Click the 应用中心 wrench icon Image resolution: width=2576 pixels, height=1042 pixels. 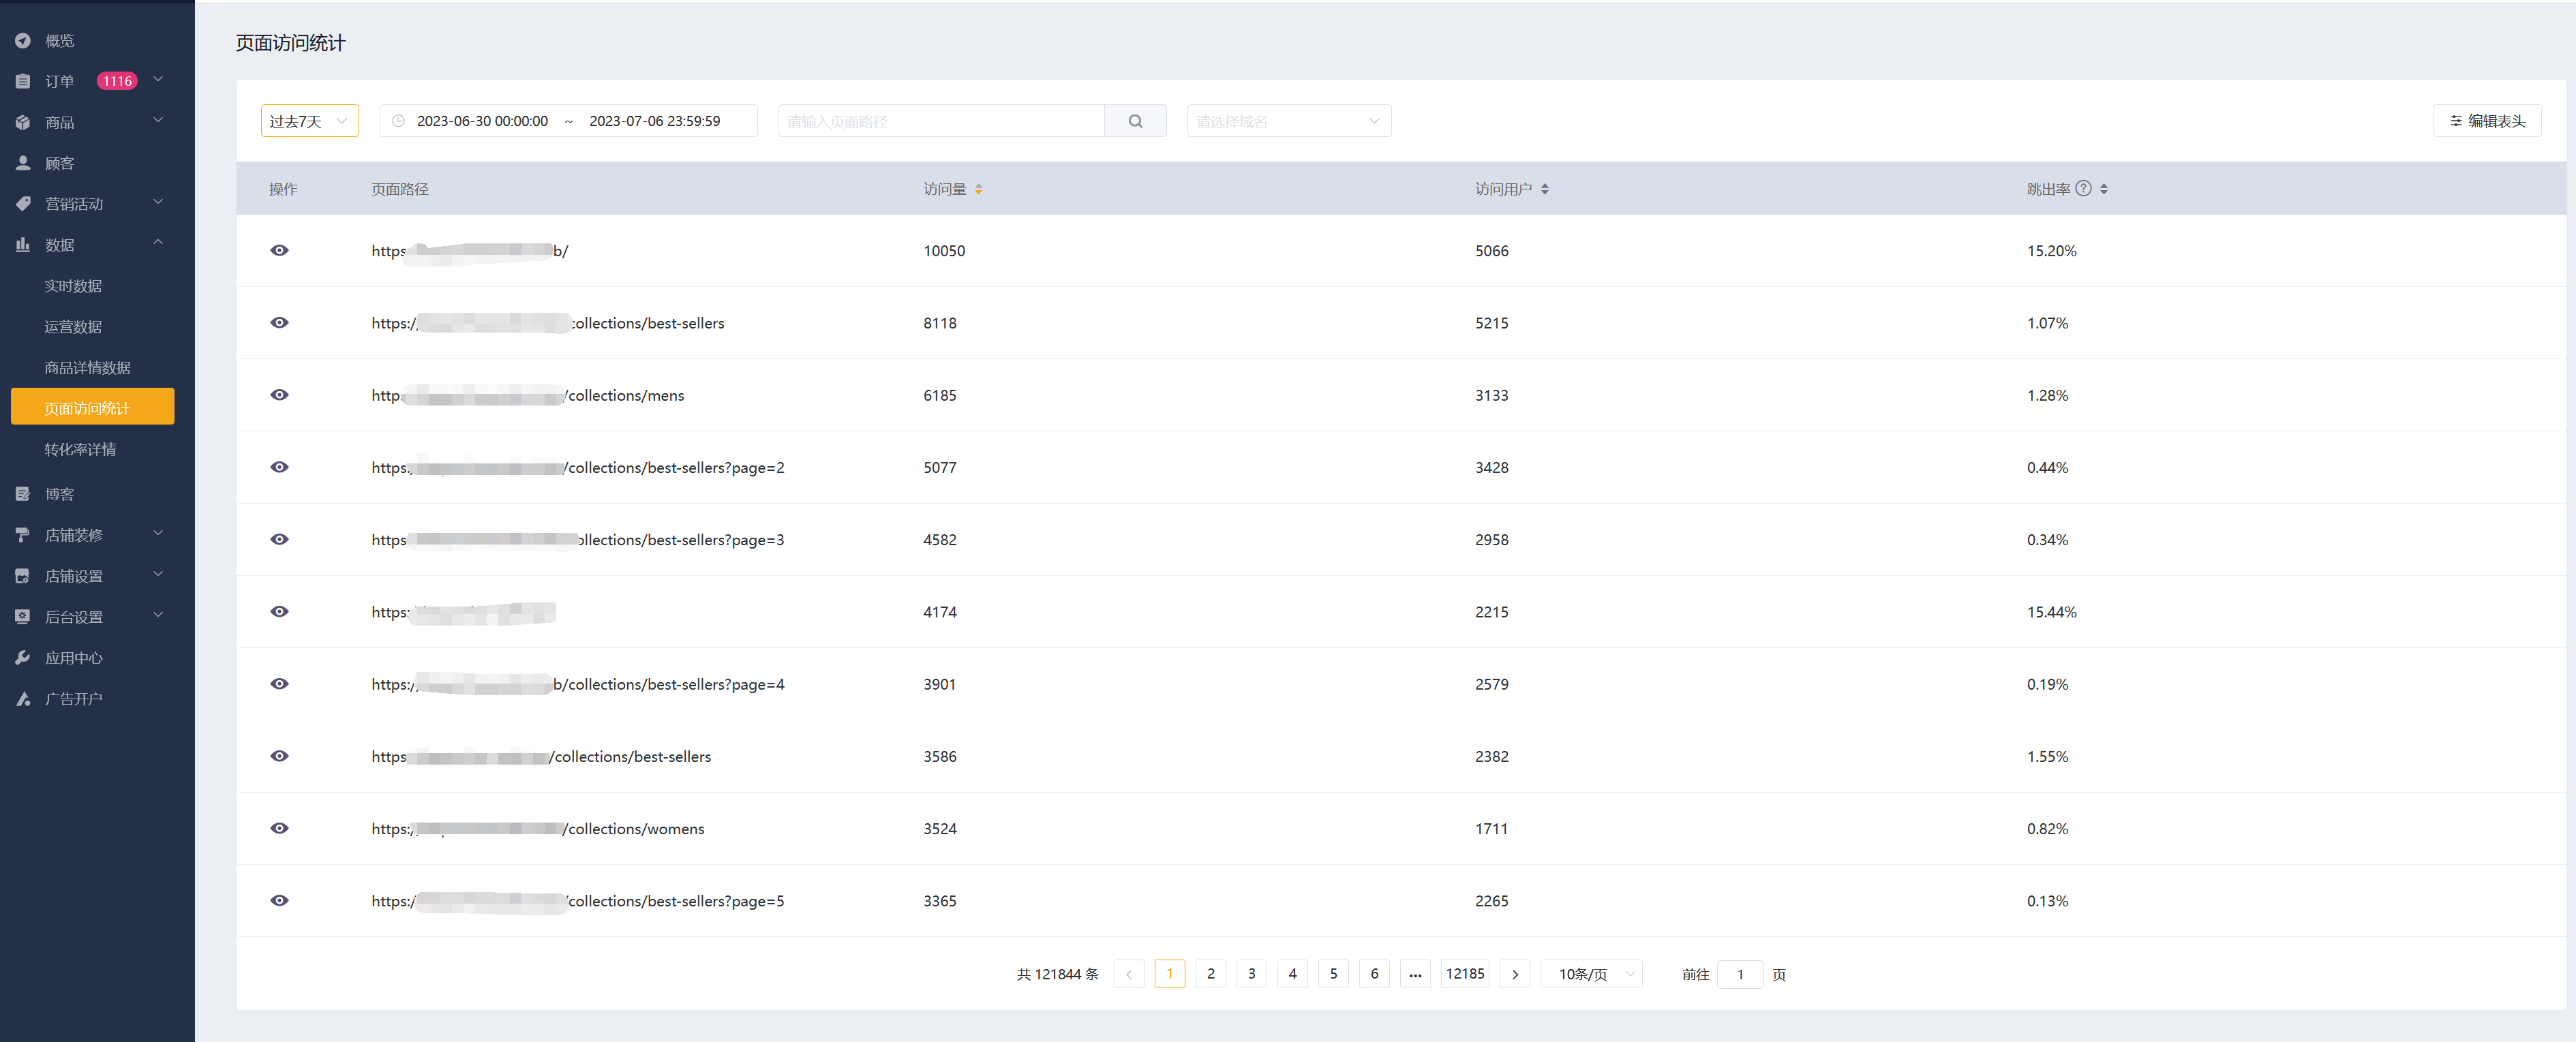click(x=23, y=658)
